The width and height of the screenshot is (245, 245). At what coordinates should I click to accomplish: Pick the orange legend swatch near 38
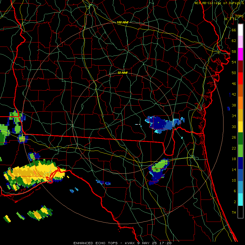pyautogui.click(x=240, y=103)
